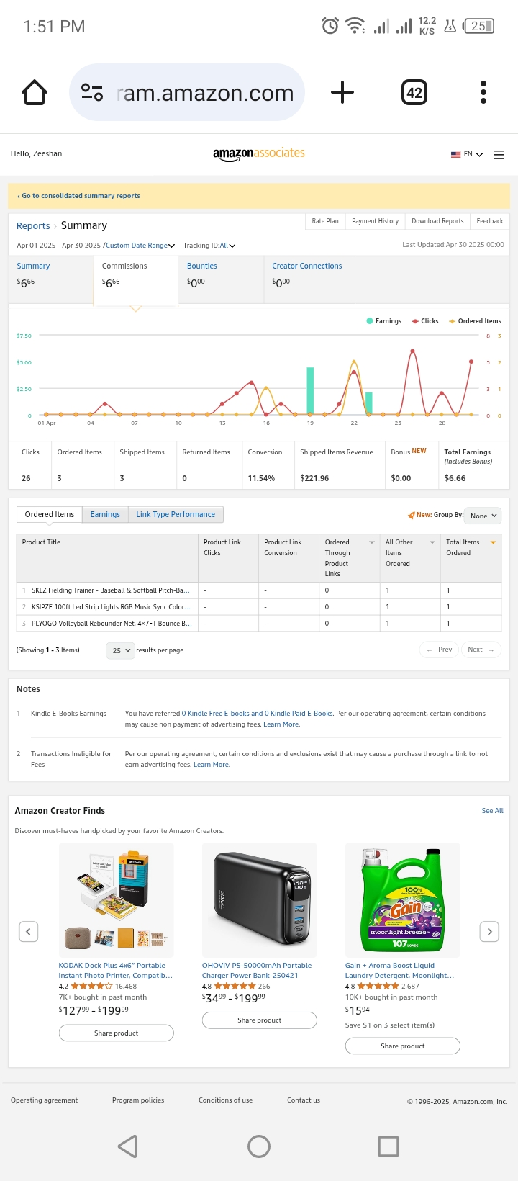This screenshot has width=518, height=1181.
Task: Click the PLYOGO Volleyball Rebounder Net row
Action: 259,624
